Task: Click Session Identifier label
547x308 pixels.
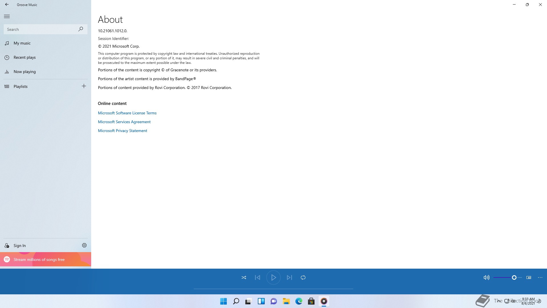Action: 113,38
